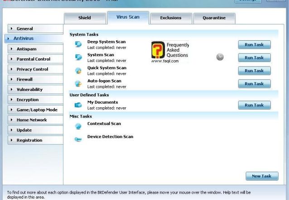Run the Deep System Scan task

(255, 45)
